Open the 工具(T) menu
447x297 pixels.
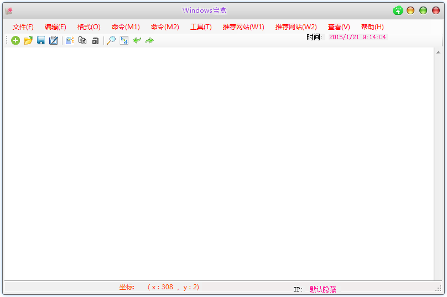click(201, 27)
